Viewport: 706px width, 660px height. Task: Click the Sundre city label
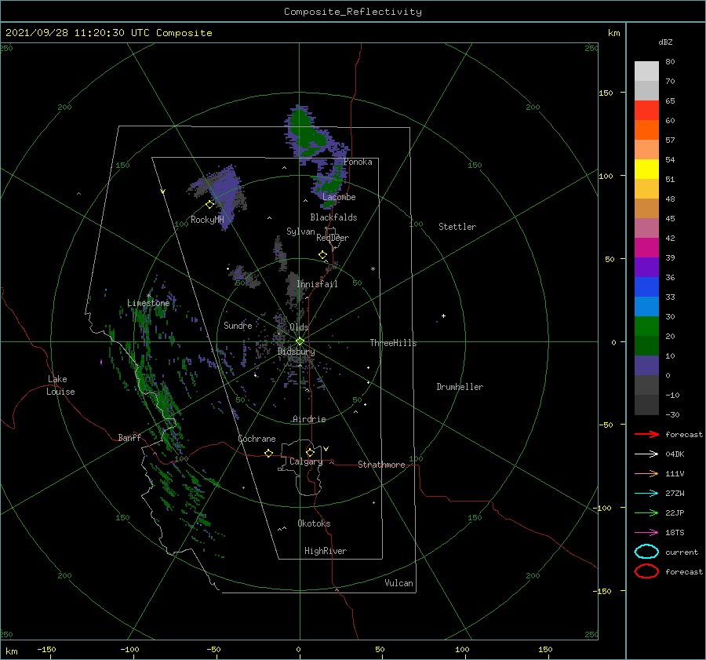(238, 326)
